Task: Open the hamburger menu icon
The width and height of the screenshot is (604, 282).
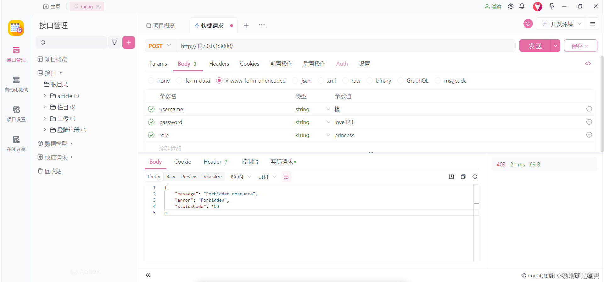Action: tap(593, 24)
